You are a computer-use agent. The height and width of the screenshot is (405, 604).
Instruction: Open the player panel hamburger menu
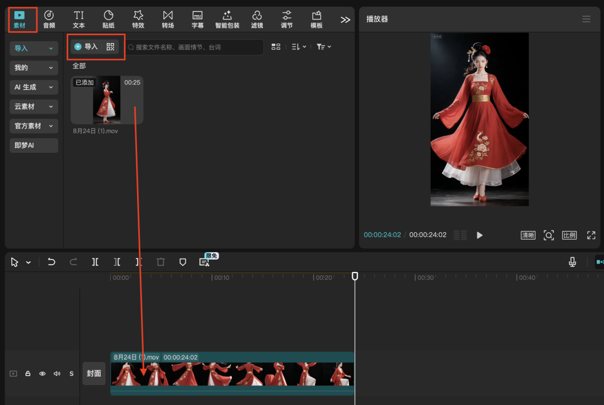[586, 19]
